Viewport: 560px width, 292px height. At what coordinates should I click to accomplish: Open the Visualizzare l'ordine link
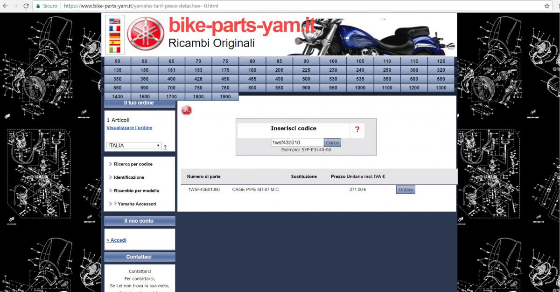click(129, 128)
